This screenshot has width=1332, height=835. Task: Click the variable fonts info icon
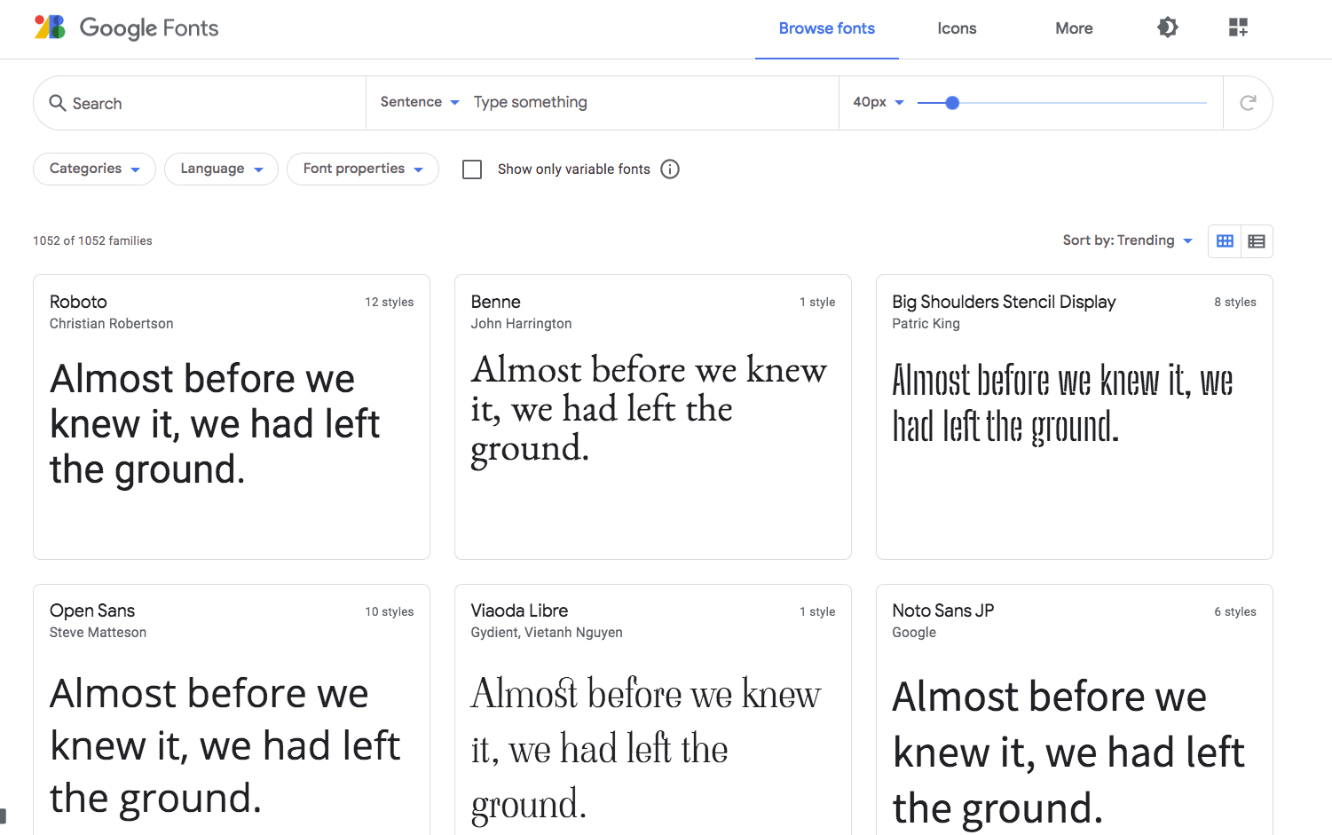(x=670, y=169)
